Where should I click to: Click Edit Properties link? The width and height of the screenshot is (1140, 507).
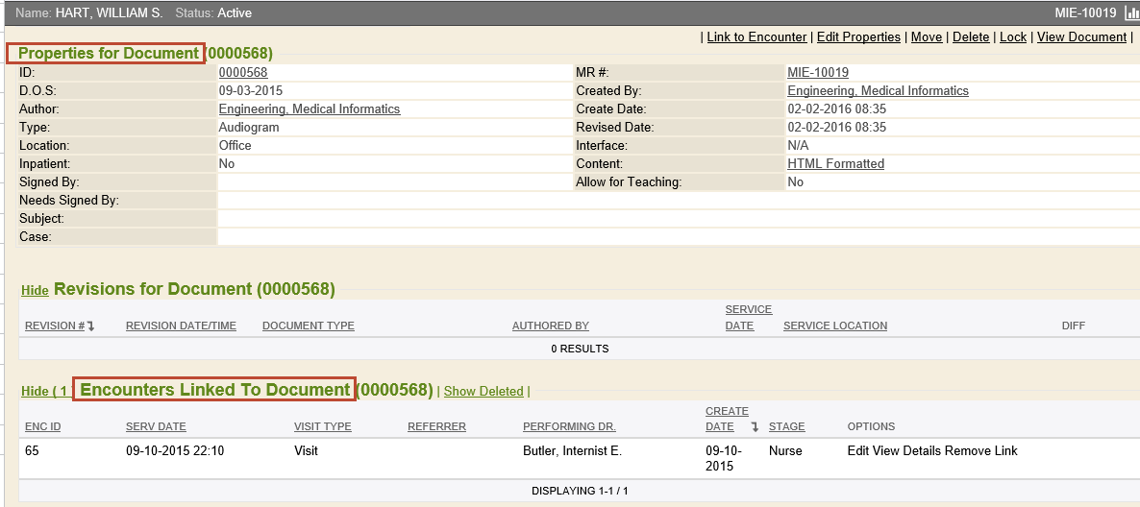pyautogui.click(x=858, y=37)
